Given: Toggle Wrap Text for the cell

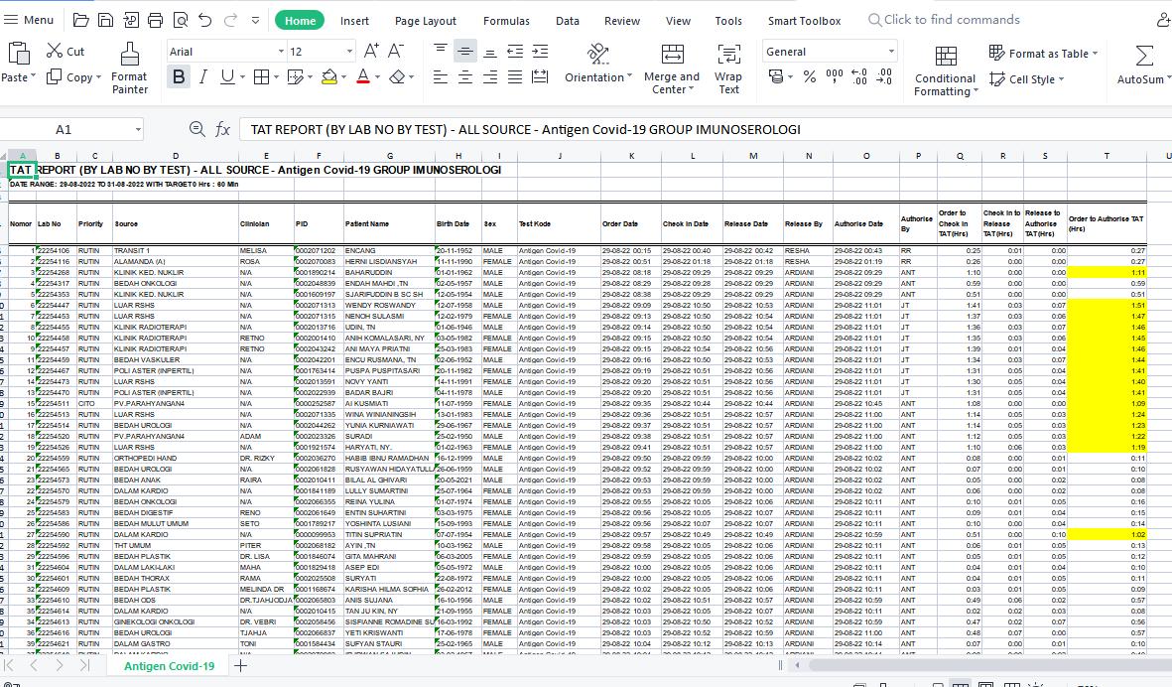Looking at the screenshot, I should click(728, 68).
